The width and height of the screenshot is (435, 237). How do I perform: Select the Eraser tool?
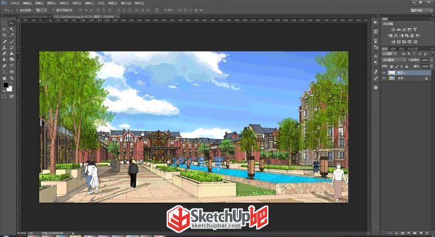4,53
